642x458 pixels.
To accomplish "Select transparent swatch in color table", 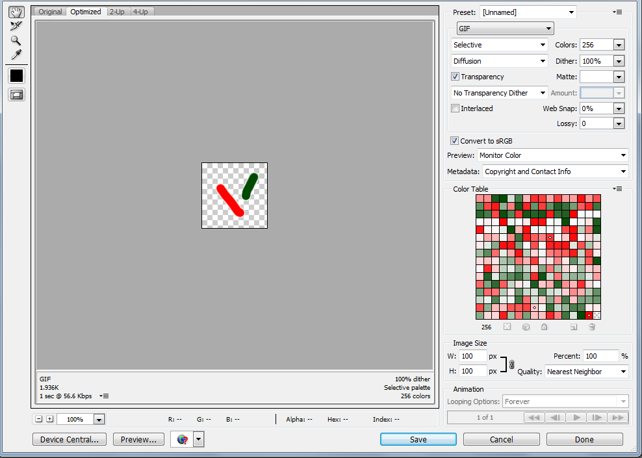I will click(597, 315).
